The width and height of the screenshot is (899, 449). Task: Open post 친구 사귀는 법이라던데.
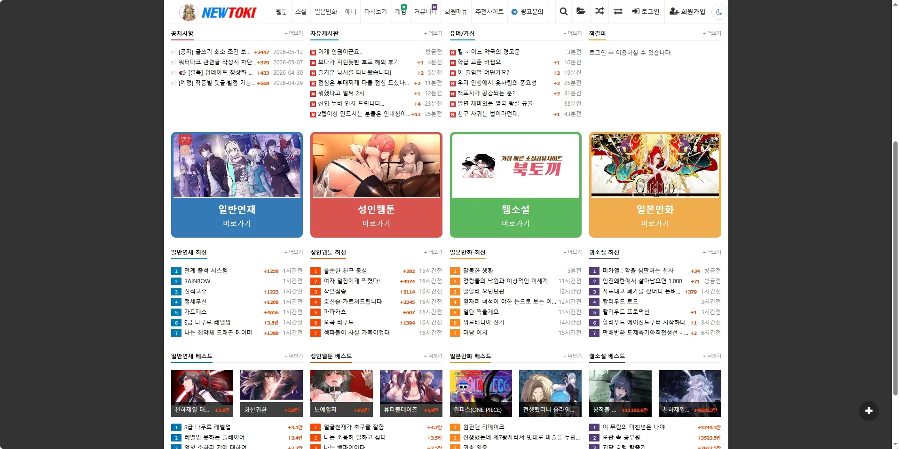[488, 114]
